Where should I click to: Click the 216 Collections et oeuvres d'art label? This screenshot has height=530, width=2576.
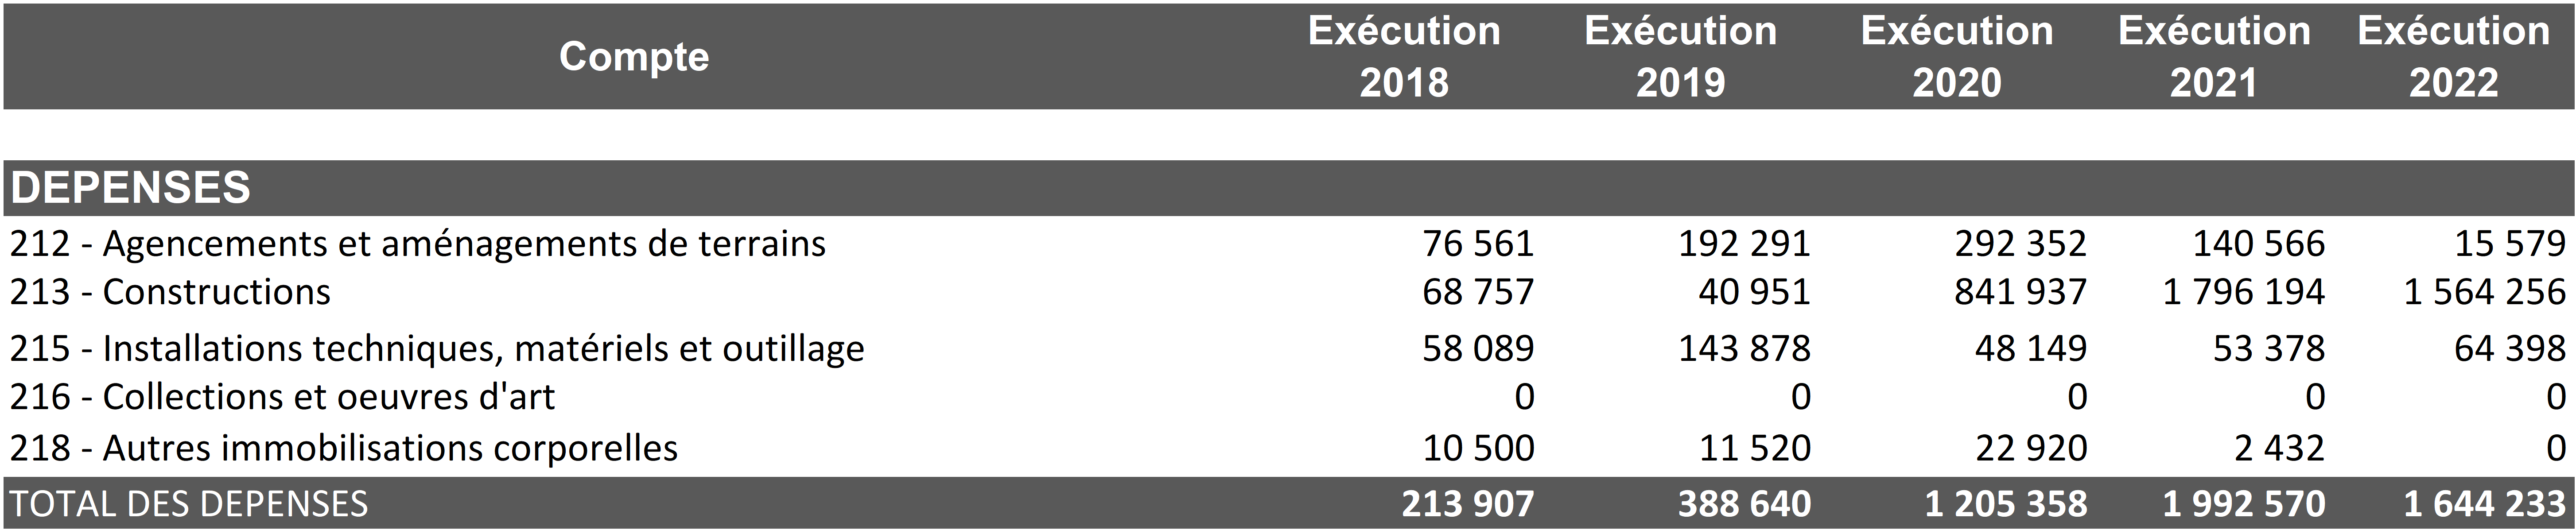tap(282, 397)
